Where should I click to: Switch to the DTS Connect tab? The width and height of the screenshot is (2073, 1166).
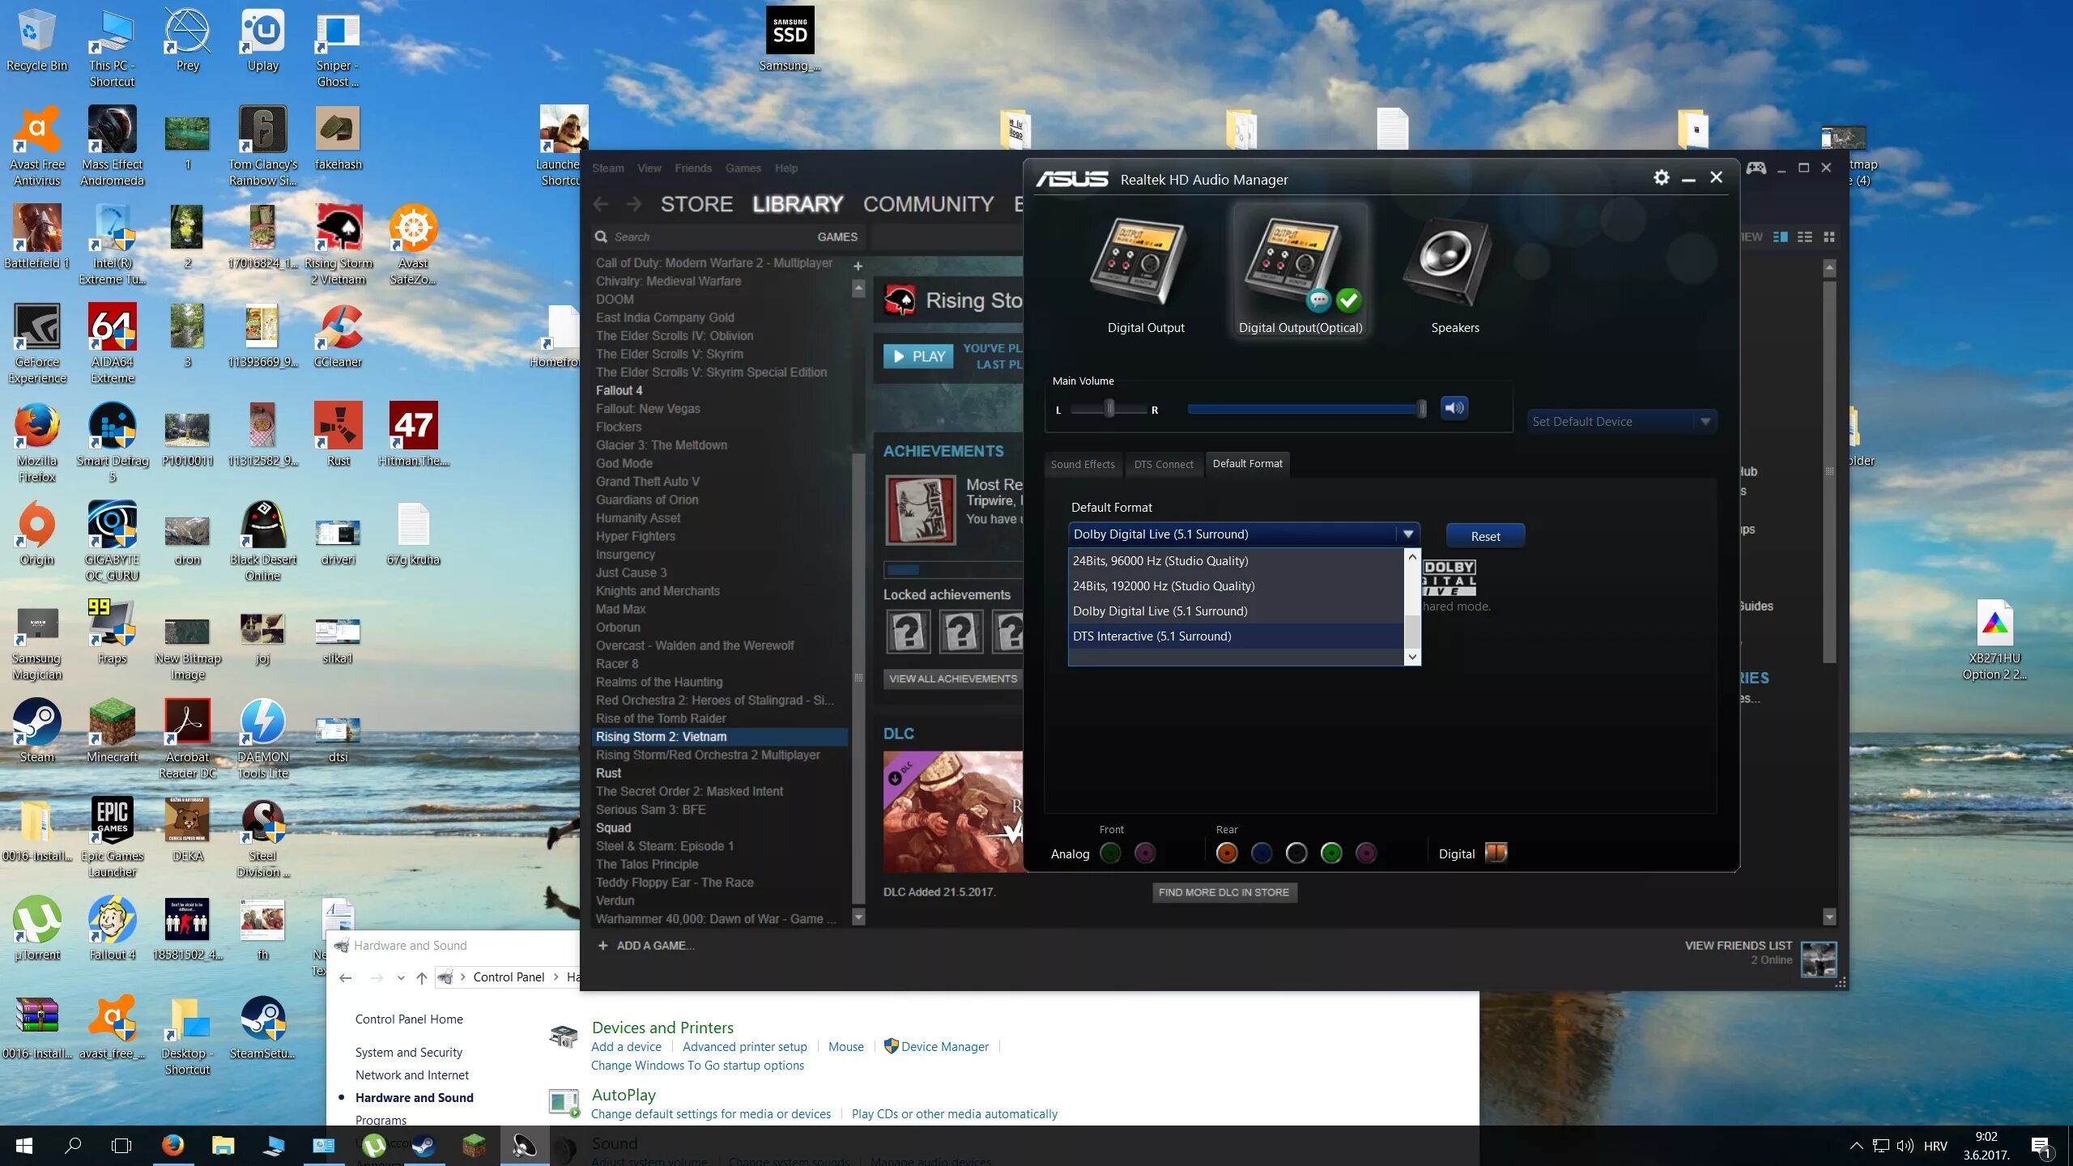[x=1164, y=464]
